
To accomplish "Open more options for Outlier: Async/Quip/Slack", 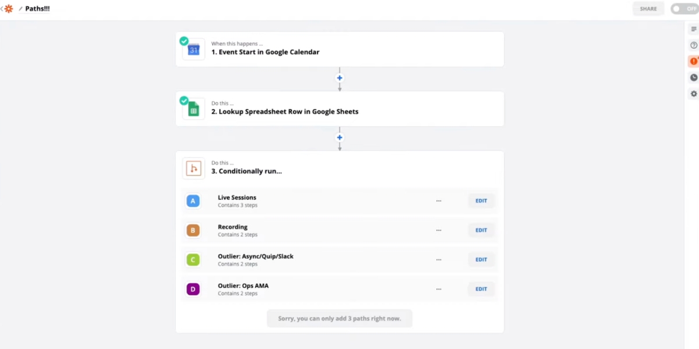I will click(439, 260).
